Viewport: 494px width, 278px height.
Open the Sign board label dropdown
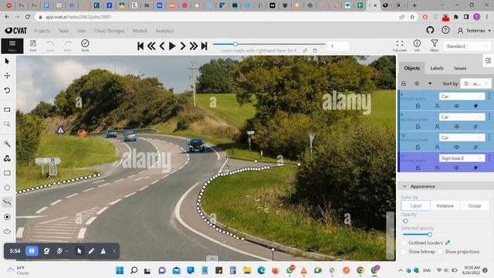click(x=462, y=158)
